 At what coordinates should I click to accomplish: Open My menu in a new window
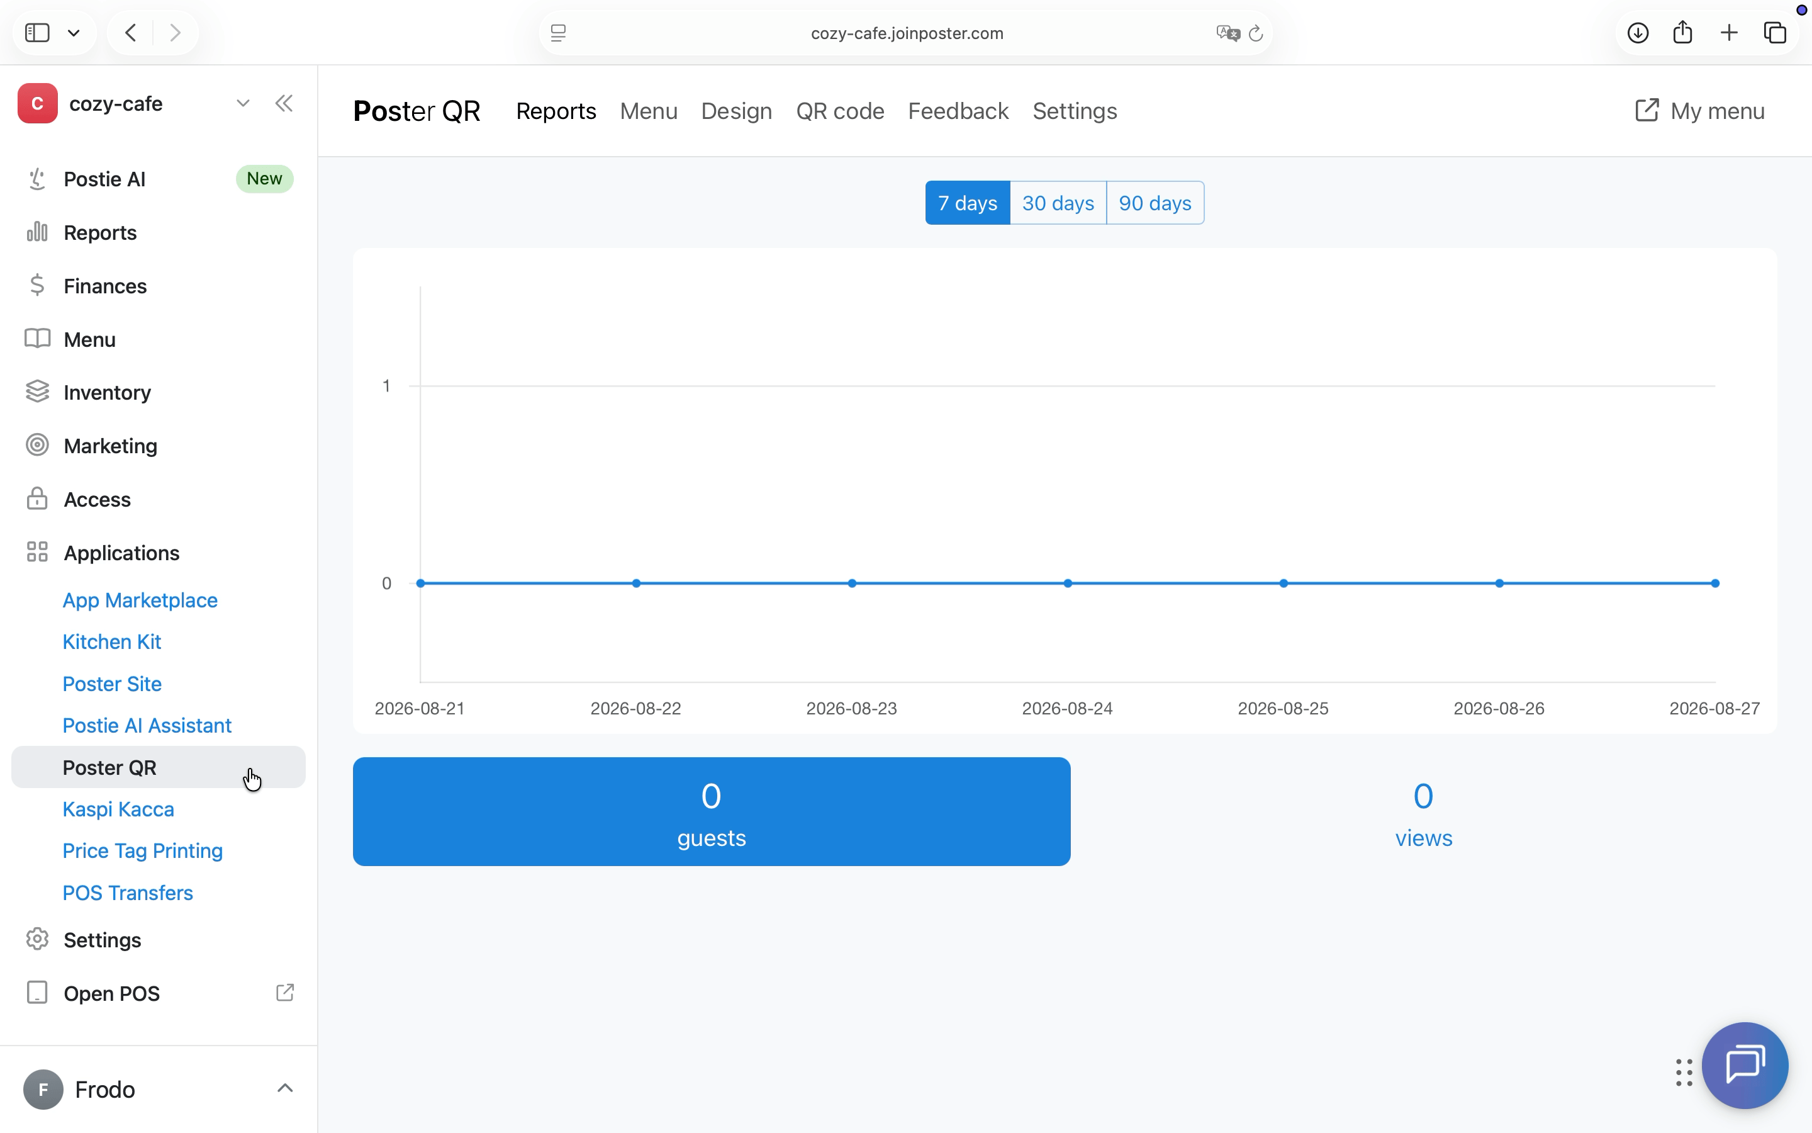pyautogui.click(x=1699, y=111)
